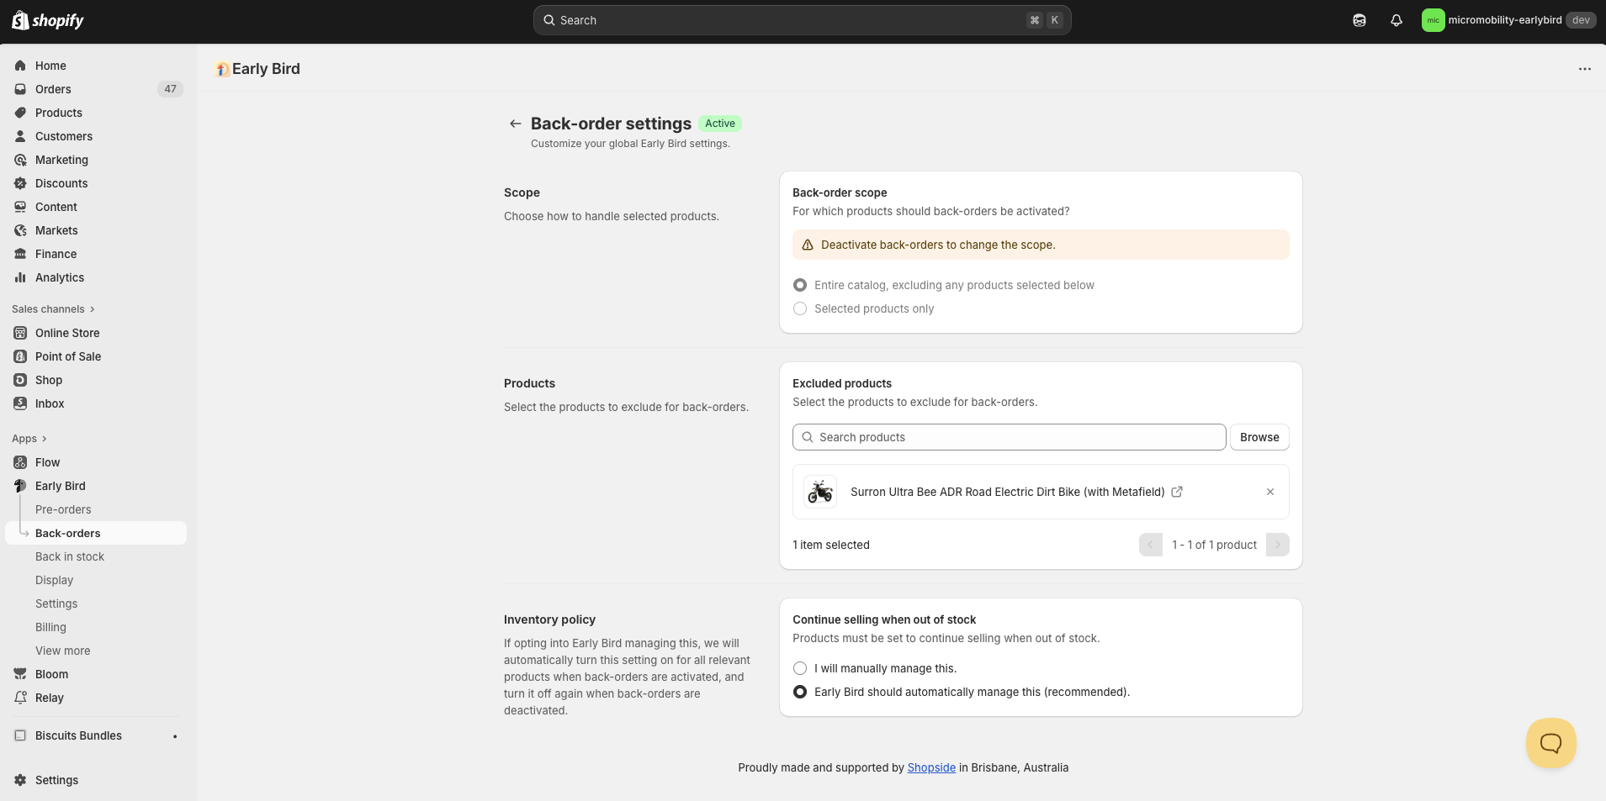Click the Discounts icon in sidebar
1606x801 pixels.
tap(20, 183)
